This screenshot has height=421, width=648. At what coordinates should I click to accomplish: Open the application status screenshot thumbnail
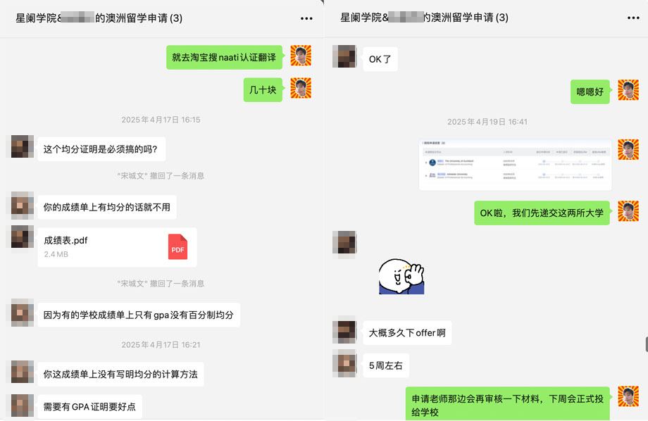pyautogui.click(x=515, y=165)
